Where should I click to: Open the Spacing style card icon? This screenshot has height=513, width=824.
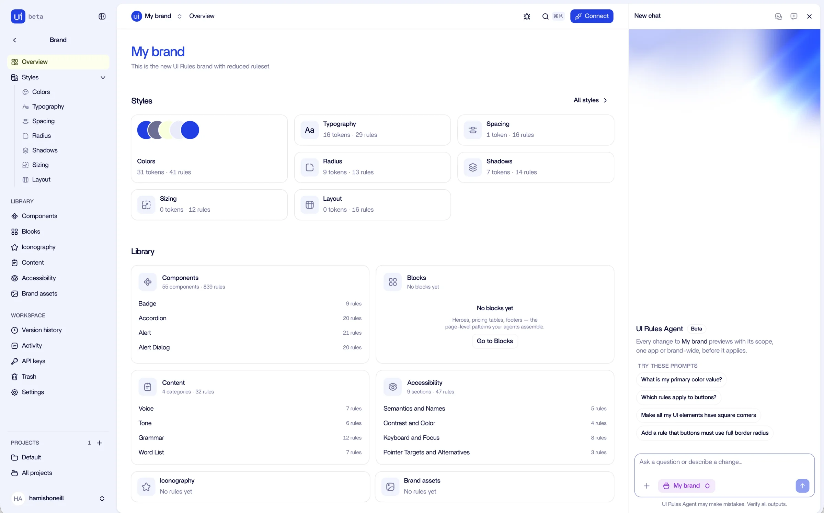pos(473,130)
